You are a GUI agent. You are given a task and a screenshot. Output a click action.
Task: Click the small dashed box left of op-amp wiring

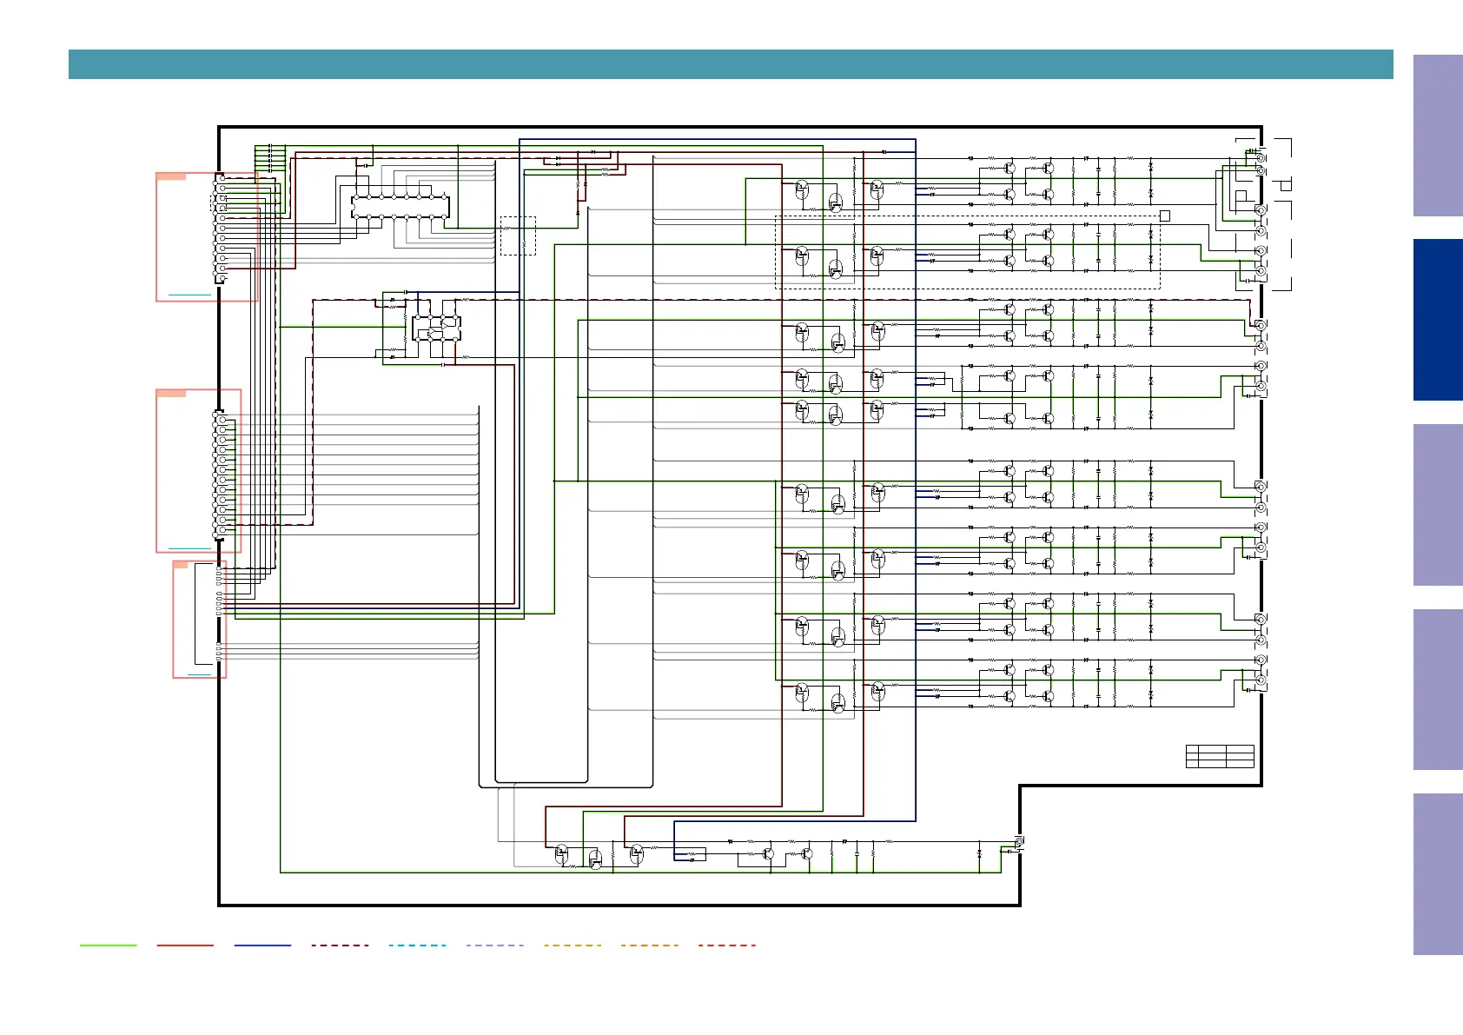pos(518,236)
